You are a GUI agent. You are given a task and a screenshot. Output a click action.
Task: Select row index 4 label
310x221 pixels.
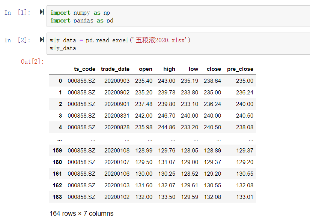60,127
